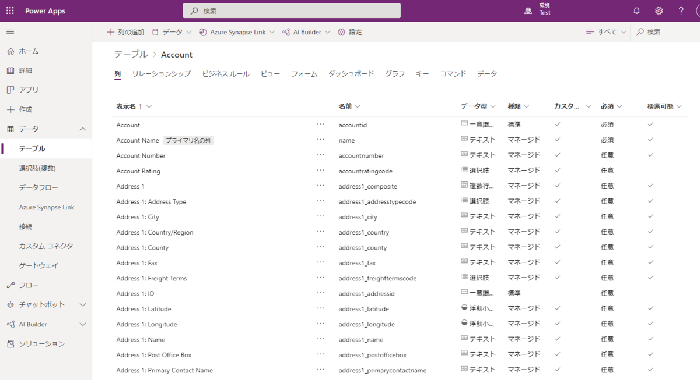Image resolution: width=700 pixels, height=380 pixels.
Task: Click 作成 in sidebar
Action: 26,109
